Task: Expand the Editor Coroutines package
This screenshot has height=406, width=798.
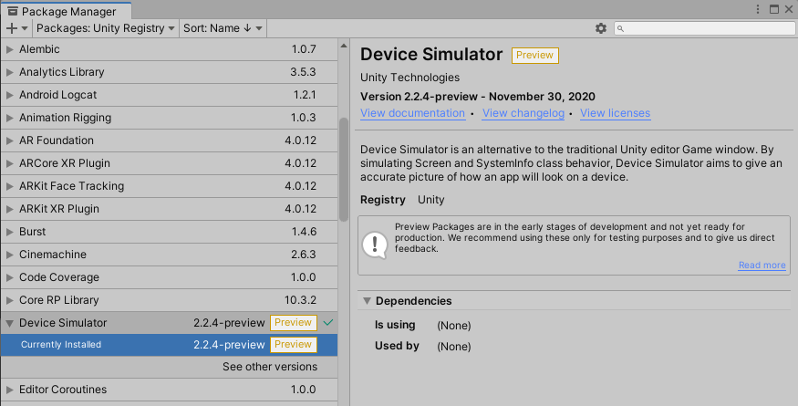Action: (x=10, y=390)
